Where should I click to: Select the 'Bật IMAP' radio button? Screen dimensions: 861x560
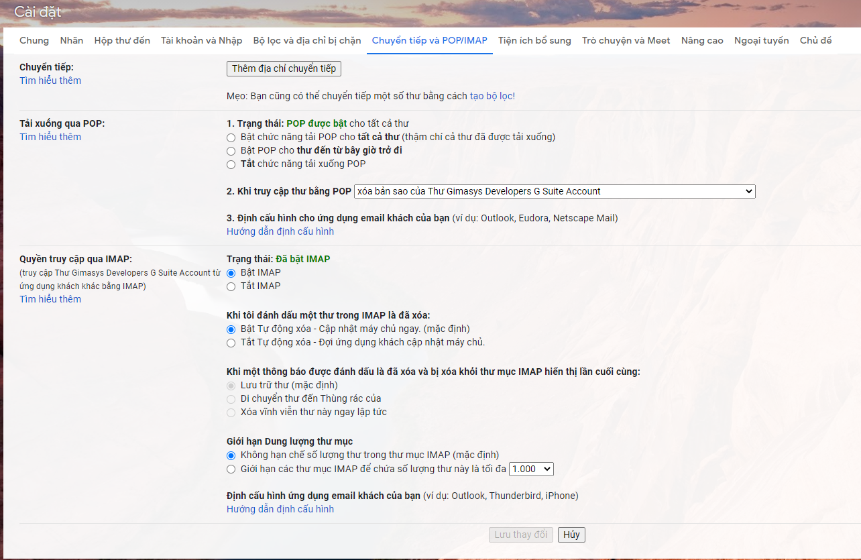coord(231,273)
